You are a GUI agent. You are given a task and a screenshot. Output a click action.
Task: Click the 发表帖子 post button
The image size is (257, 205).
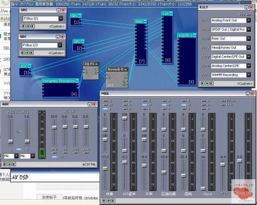tap(49, 197)
